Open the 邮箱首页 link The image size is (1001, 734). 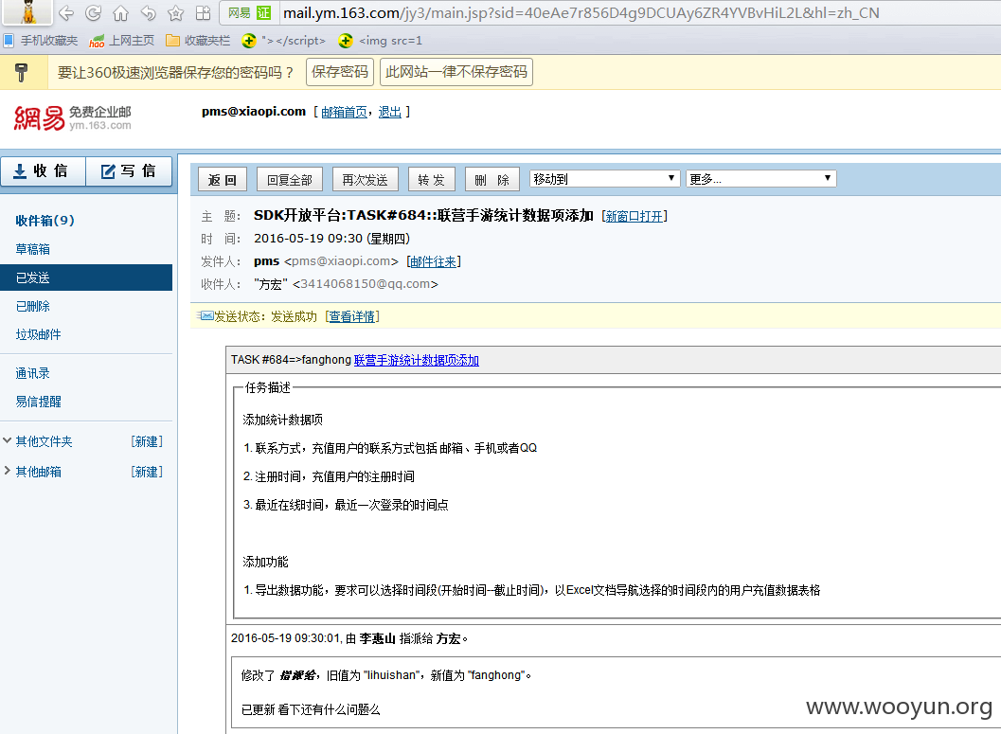point(344,113)
